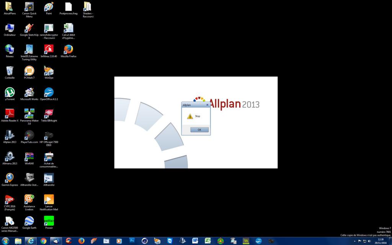The image size is (392, 245).
Task: Select the Tekla BIMsight desktop shortcut
Action: 49,116
